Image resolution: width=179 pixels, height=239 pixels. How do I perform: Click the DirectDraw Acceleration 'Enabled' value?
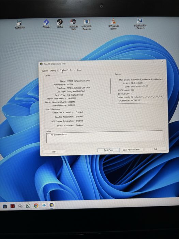79,112
